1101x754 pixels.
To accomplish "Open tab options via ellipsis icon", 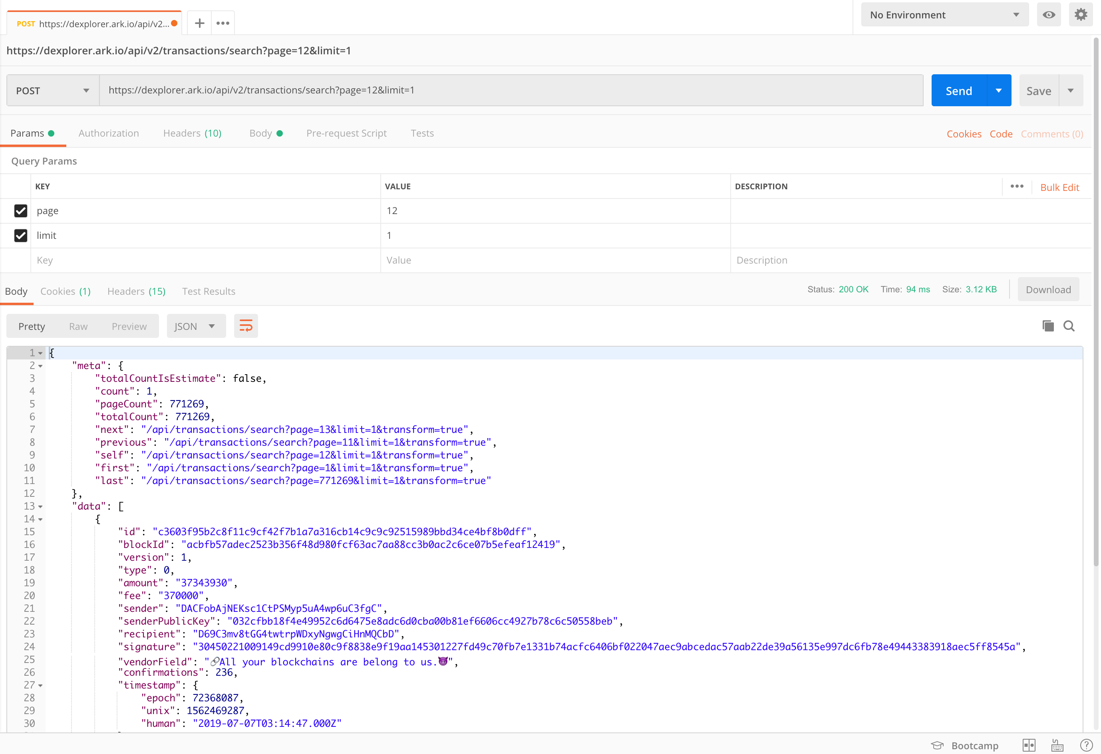I will tap(222, 22).
